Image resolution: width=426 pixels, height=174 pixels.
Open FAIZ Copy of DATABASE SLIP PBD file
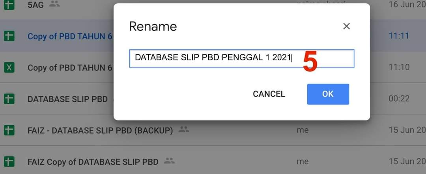[93, 161]
